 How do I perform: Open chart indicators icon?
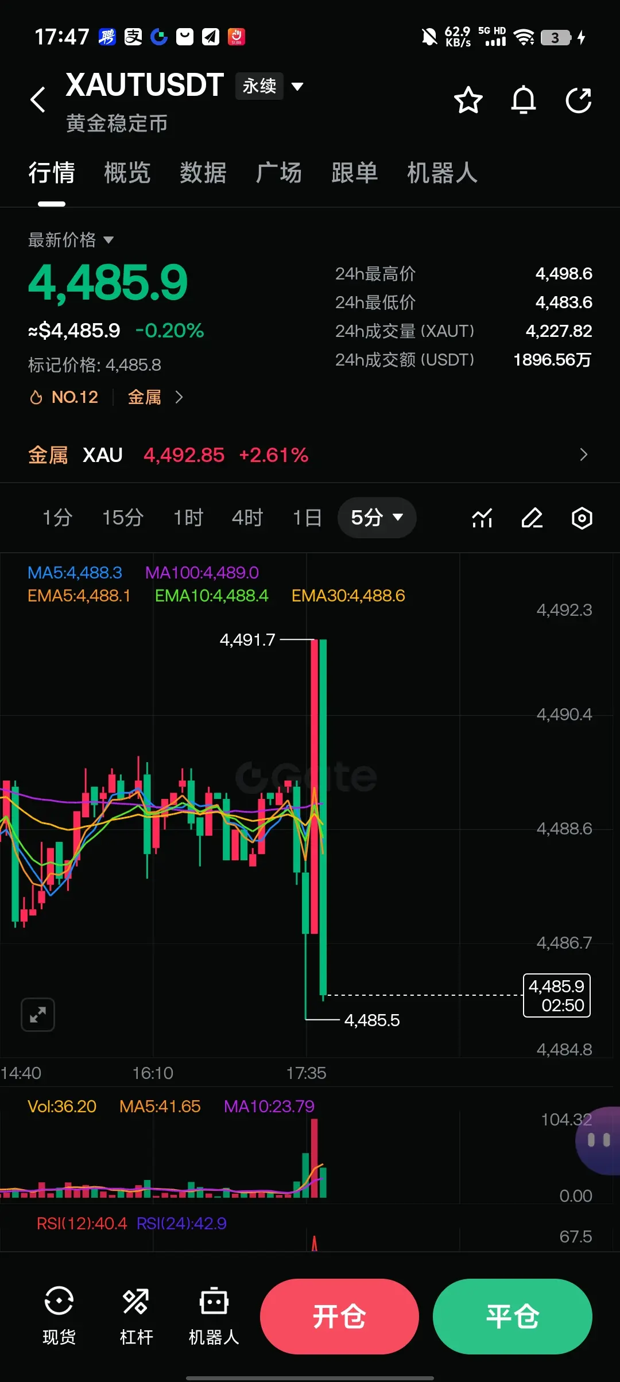click(482, 518)
